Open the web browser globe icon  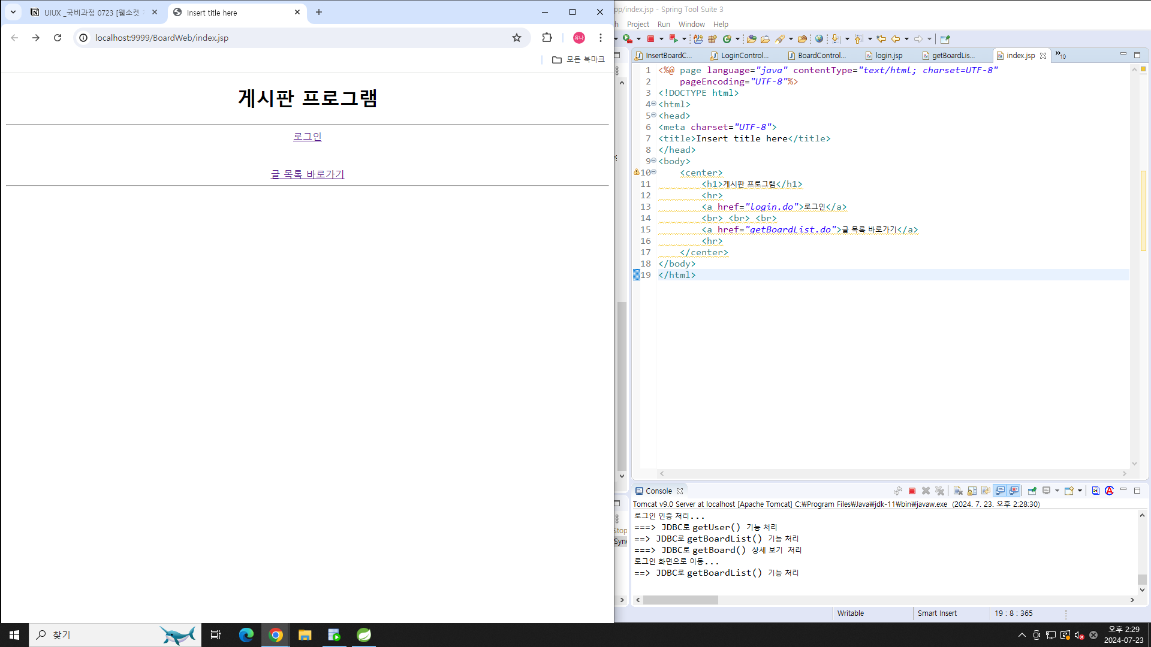point(819,39)
